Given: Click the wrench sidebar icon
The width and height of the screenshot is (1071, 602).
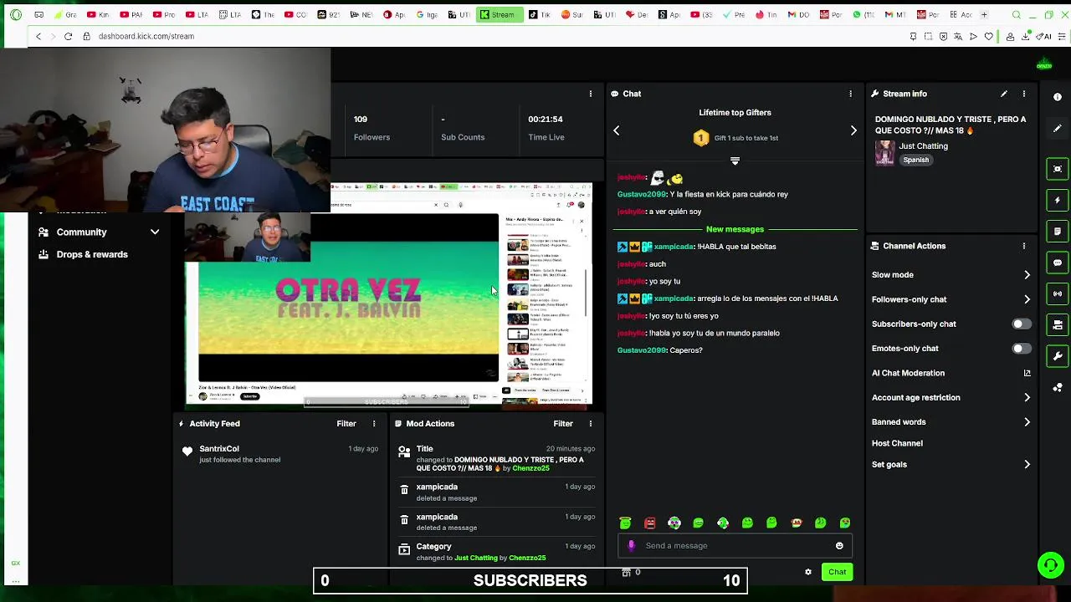Looking at the screenshot, I should (1058, 356).
